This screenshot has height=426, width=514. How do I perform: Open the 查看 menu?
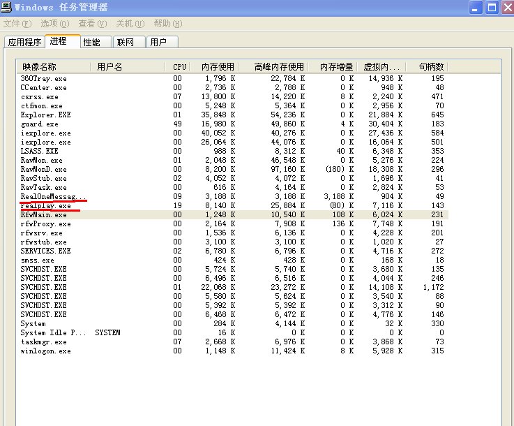coord(91,23)
